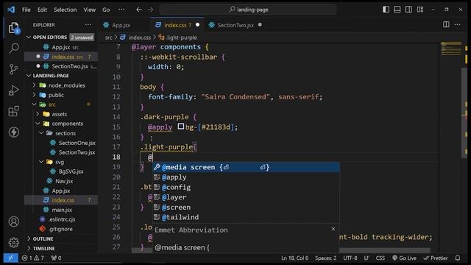Click Ln 18, Col 6 in status bar
The height and width of the screenshot is (265, 471).
(294, 258)
